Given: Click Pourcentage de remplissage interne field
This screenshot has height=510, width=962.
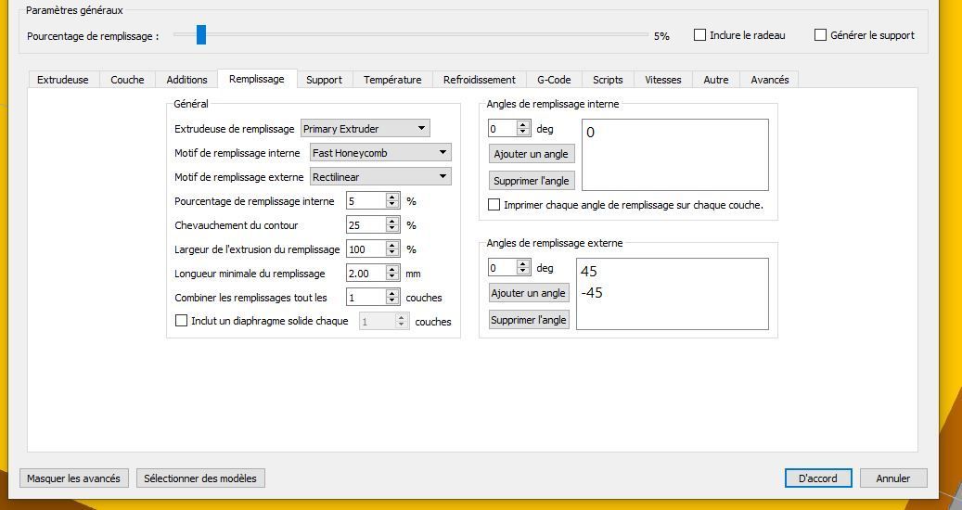Looking at the screenshot, I should [366, 200].
